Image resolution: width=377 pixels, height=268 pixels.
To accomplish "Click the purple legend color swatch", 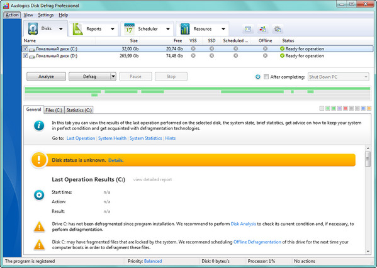I will [x=339, y=108].
